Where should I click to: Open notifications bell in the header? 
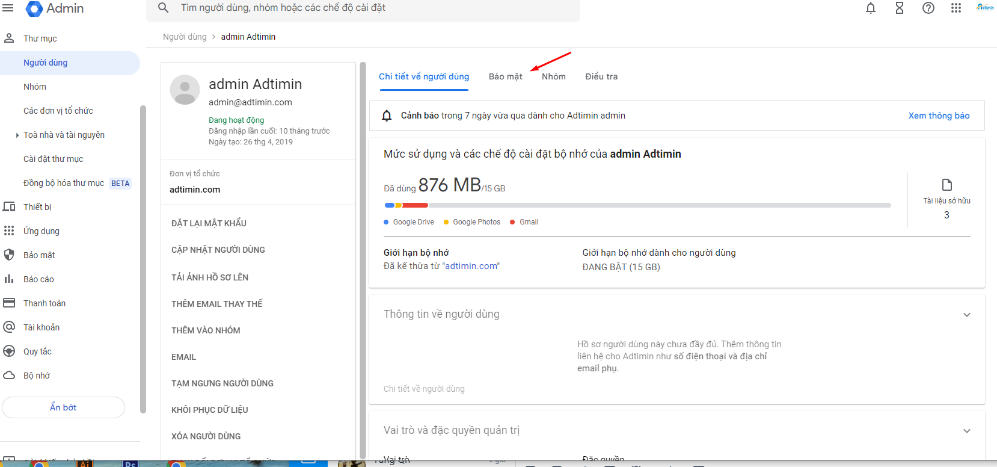click(x=871, y=8)
